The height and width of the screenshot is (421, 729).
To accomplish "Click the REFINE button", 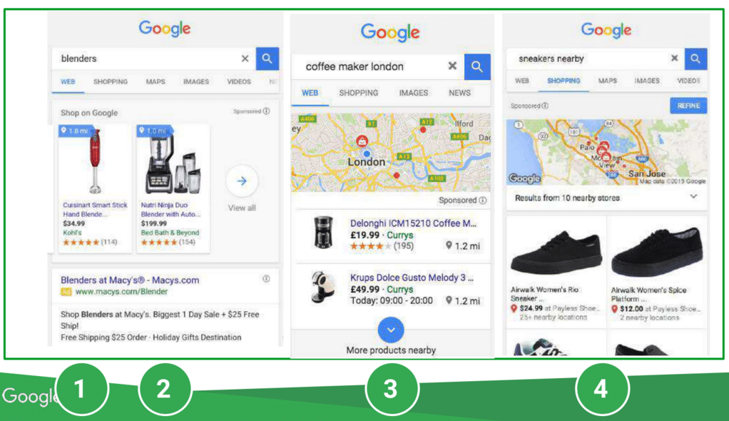I will pyautogui.click(x=688, y=106).
